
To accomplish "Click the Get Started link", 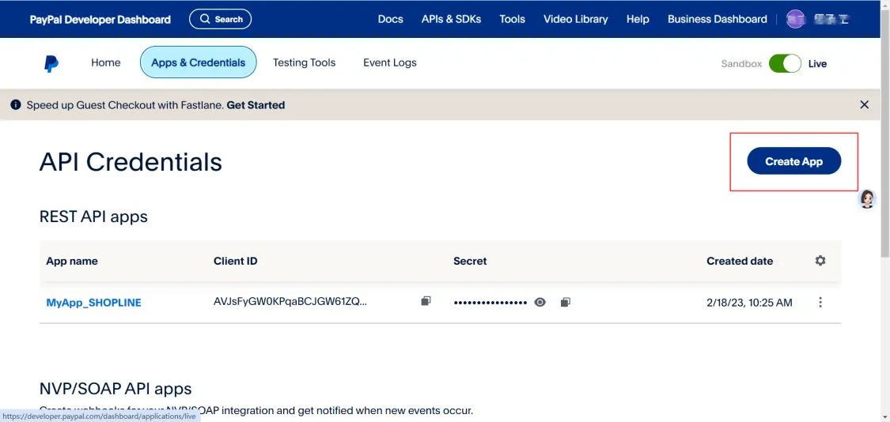I will 256,105.
